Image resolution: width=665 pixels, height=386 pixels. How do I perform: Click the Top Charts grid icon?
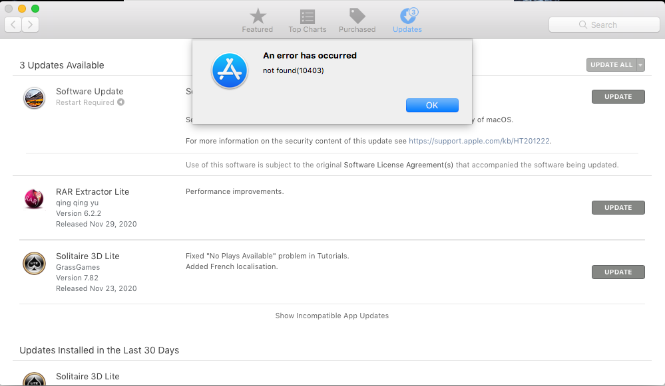pyautogui.click(x=307, y=15)
